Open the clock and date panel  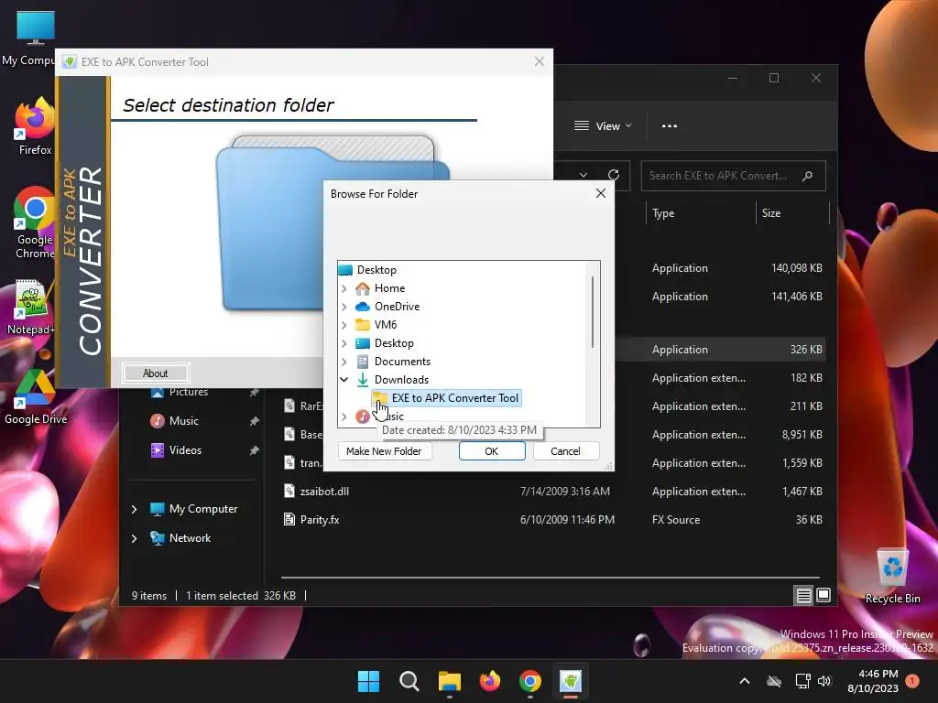click(x=873, y=681)
